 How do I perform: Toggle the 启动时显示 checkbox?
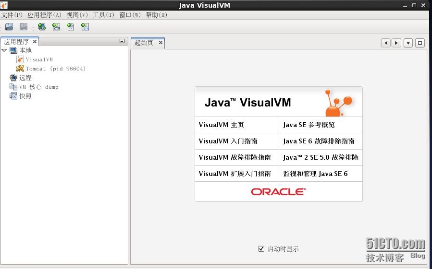coord(261,249)
